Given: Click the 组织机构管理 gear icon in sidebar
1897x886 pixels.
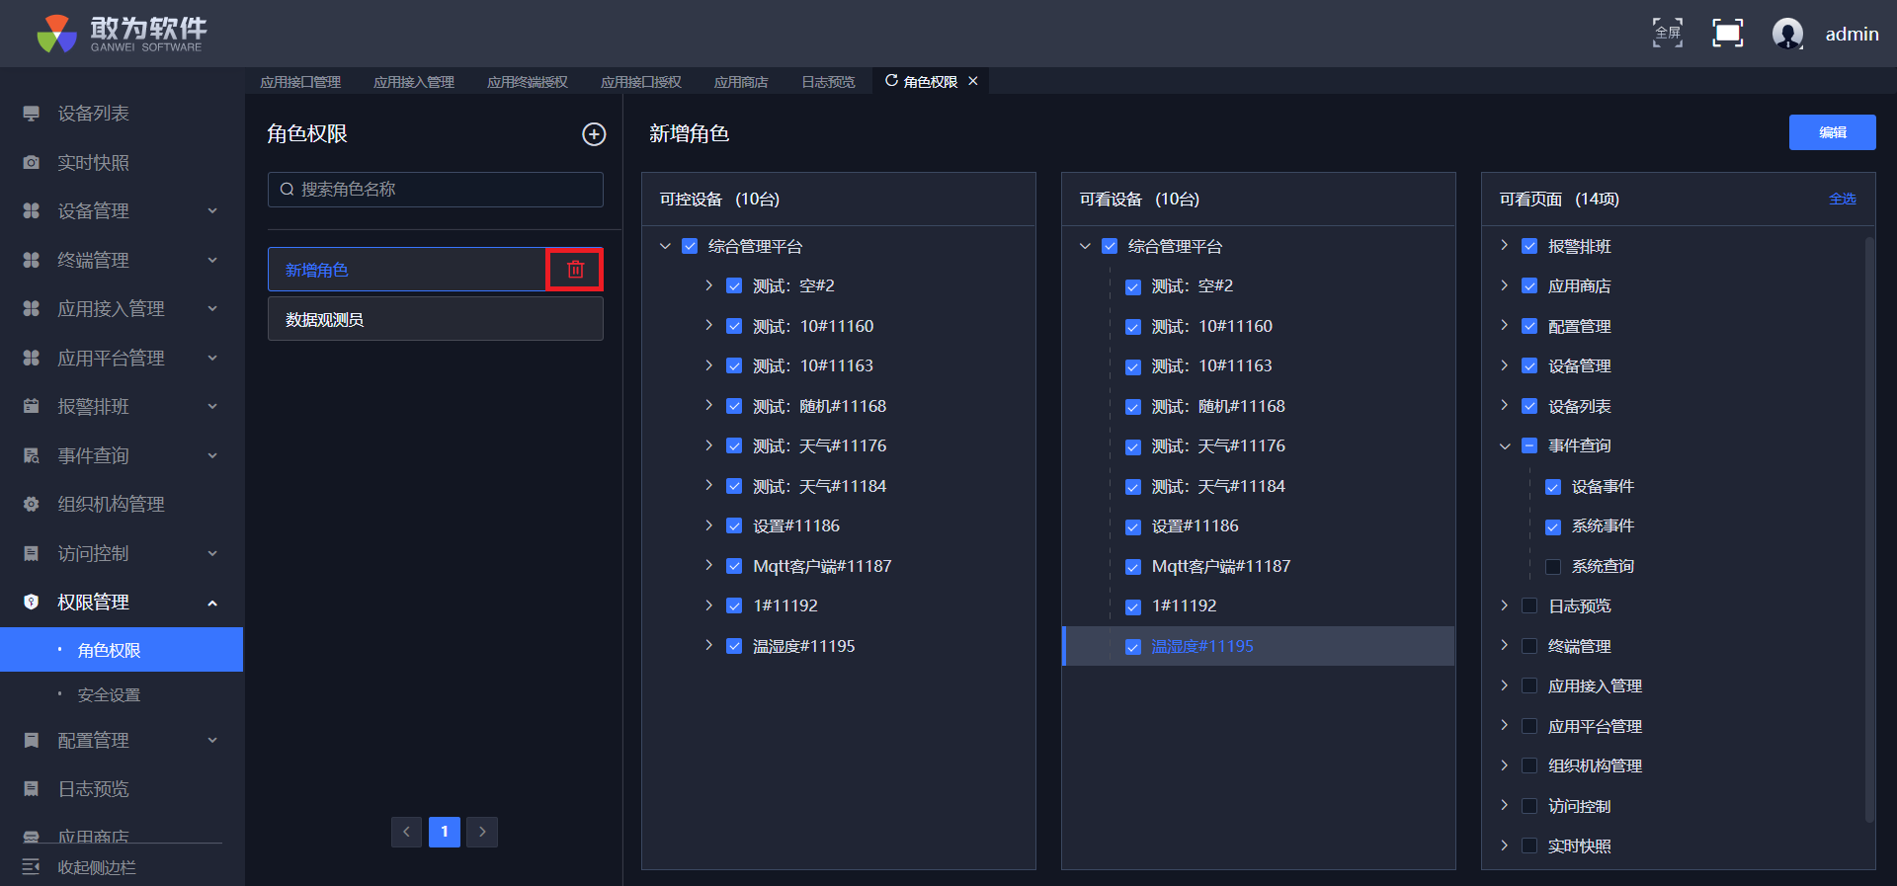Looking at the screenshot, I should (x=32, y=504).
